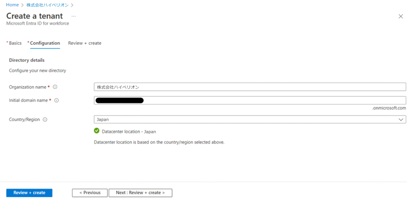Click the Organization name info icon
Image resolution: width=407 pixels, height=206 pixels.
[x=55, y=87]
